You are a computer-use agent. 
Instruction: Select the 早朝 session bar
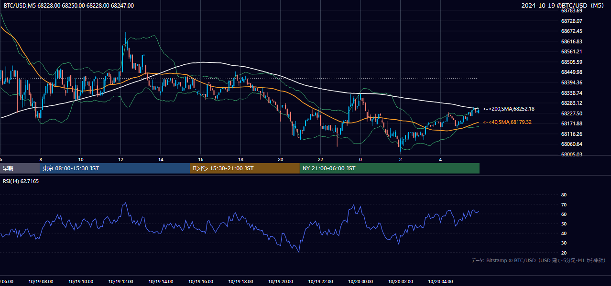pos(20,168)
